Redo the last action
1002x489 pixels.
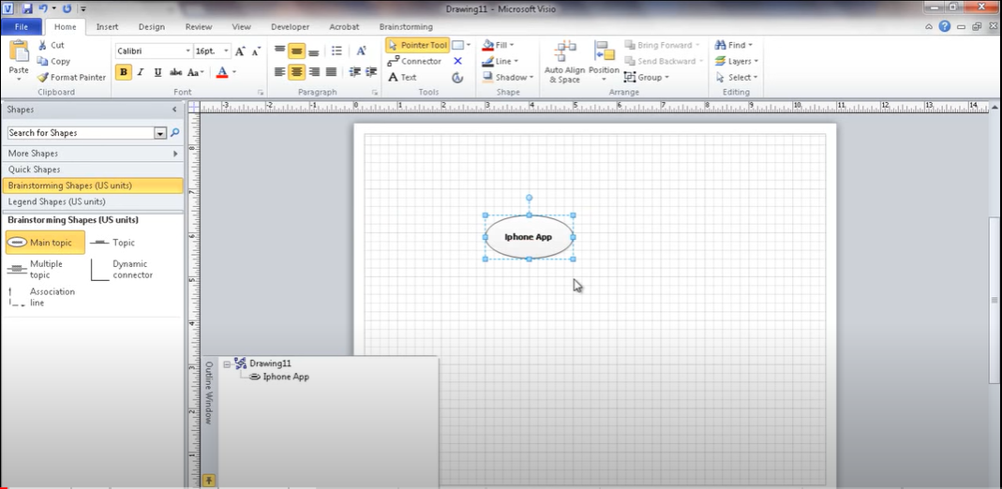coord(67,9)
